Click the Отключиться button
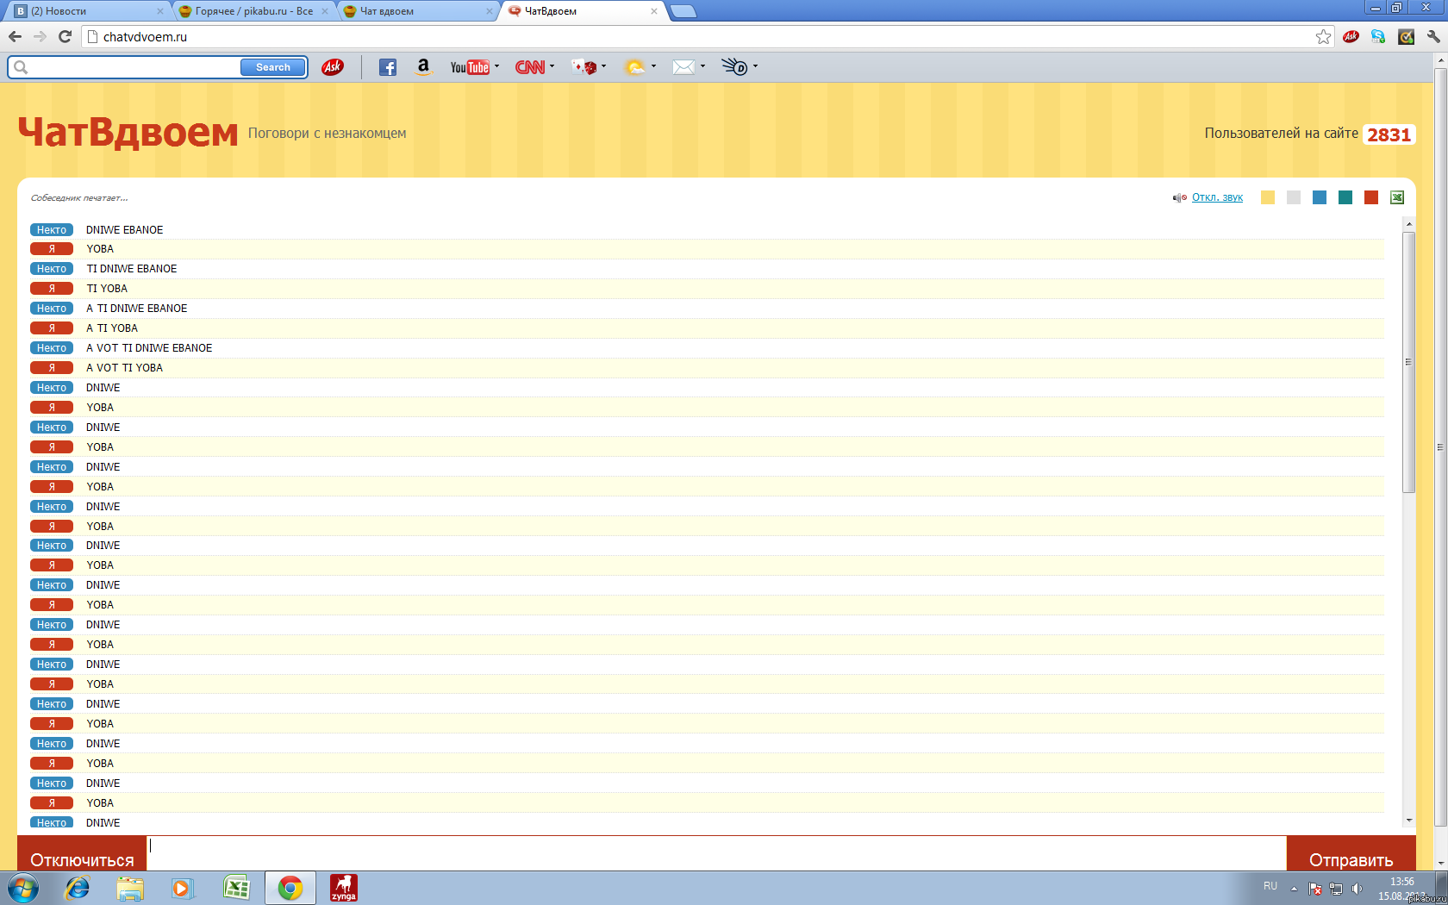1448x905 pixels. [x=82, y=853]
